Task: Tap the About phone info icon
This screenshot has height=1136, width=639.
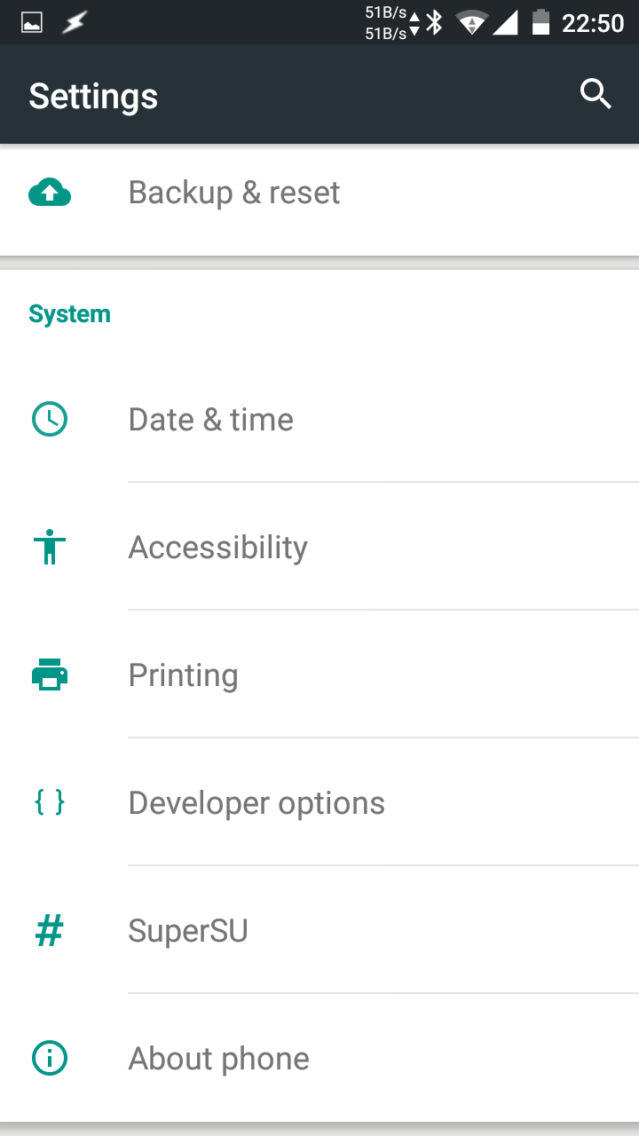Action: tap(50, 1058)
